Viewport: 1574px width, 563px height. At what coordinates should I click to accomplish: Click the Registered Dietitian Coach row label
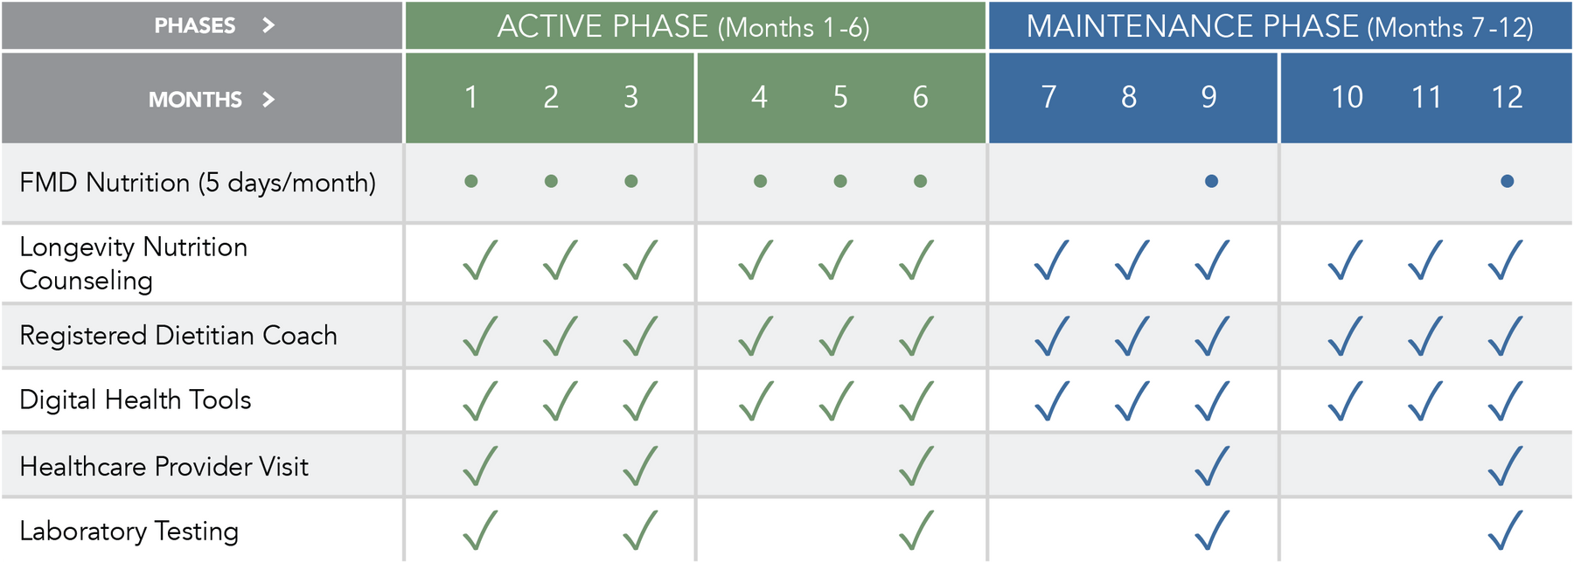(x=178, y=336)
